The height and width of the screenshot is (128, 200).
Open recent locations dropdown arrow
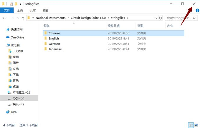pos(18,18)
